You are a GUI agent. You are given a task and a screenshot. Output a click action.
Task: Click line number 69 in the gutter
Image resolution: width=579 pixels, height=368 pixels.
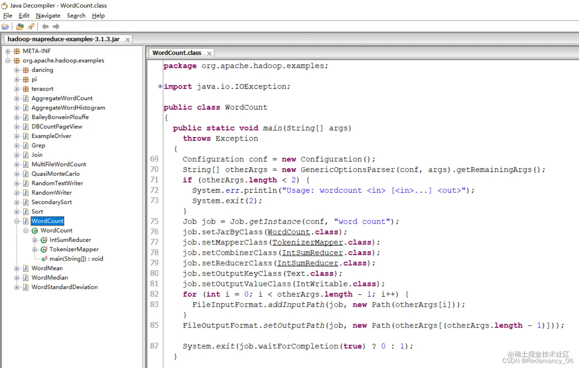154,159
